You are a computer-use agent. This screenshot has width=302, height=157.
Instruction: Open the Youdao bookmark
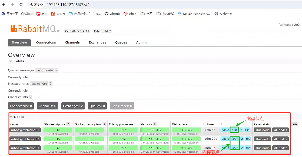pyautogui.click(x=42, y=14)
